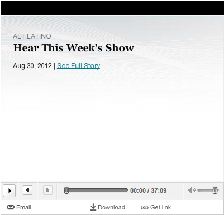This screenshot has width=224, height=215.
Task: Click the envelope Email icon
Action: 11,207
